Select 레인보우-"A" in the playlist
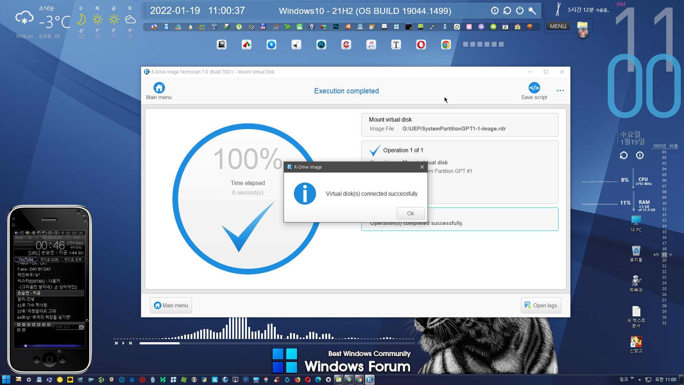The width and height of the screenshot is (684, 385). [28, 275]
